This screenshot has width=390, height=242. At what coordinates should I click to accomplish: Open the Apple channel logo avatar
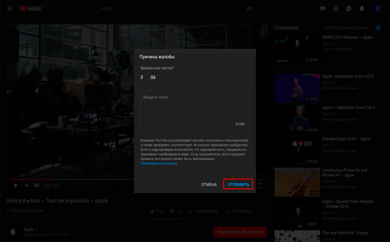pos(13,232)
